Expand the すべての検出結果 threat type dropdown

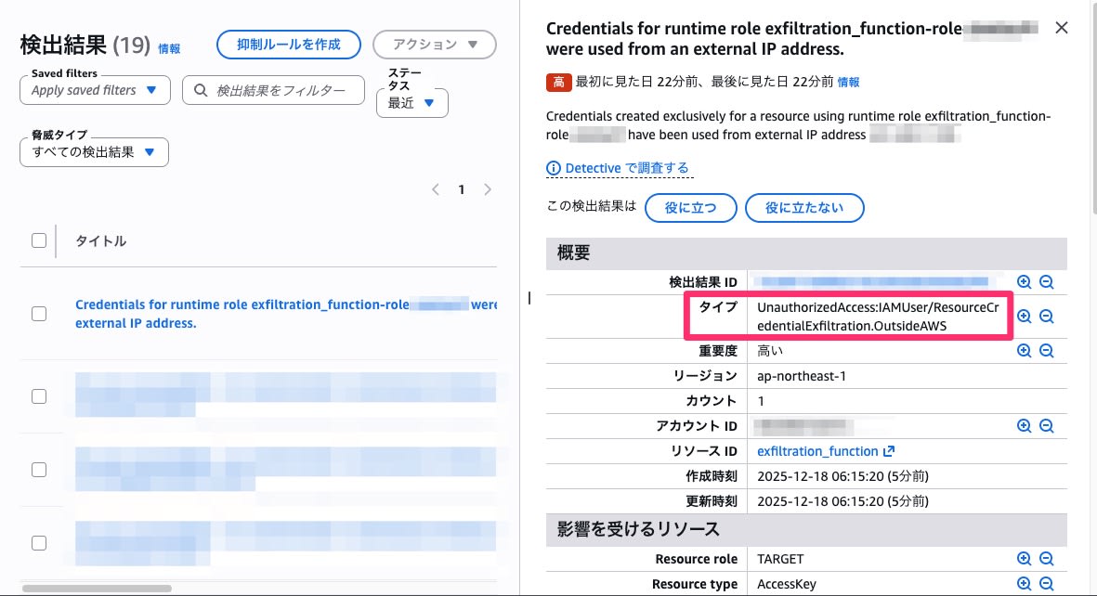[93, 151]
